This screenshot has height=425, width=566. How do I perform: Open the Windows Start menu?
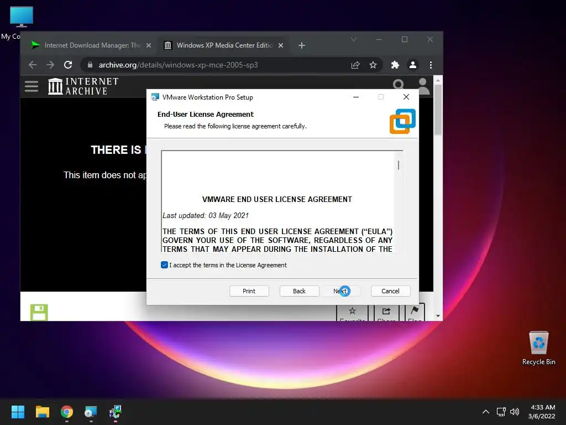(18, 412)
